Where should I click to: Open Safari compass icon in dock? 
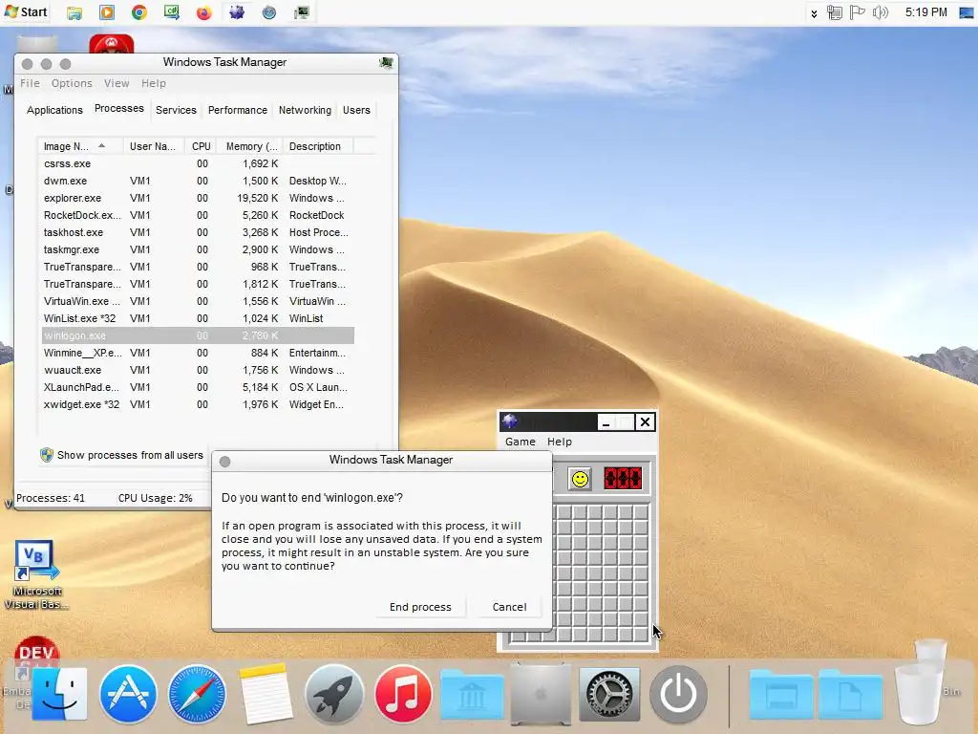(x=197, y=694)
